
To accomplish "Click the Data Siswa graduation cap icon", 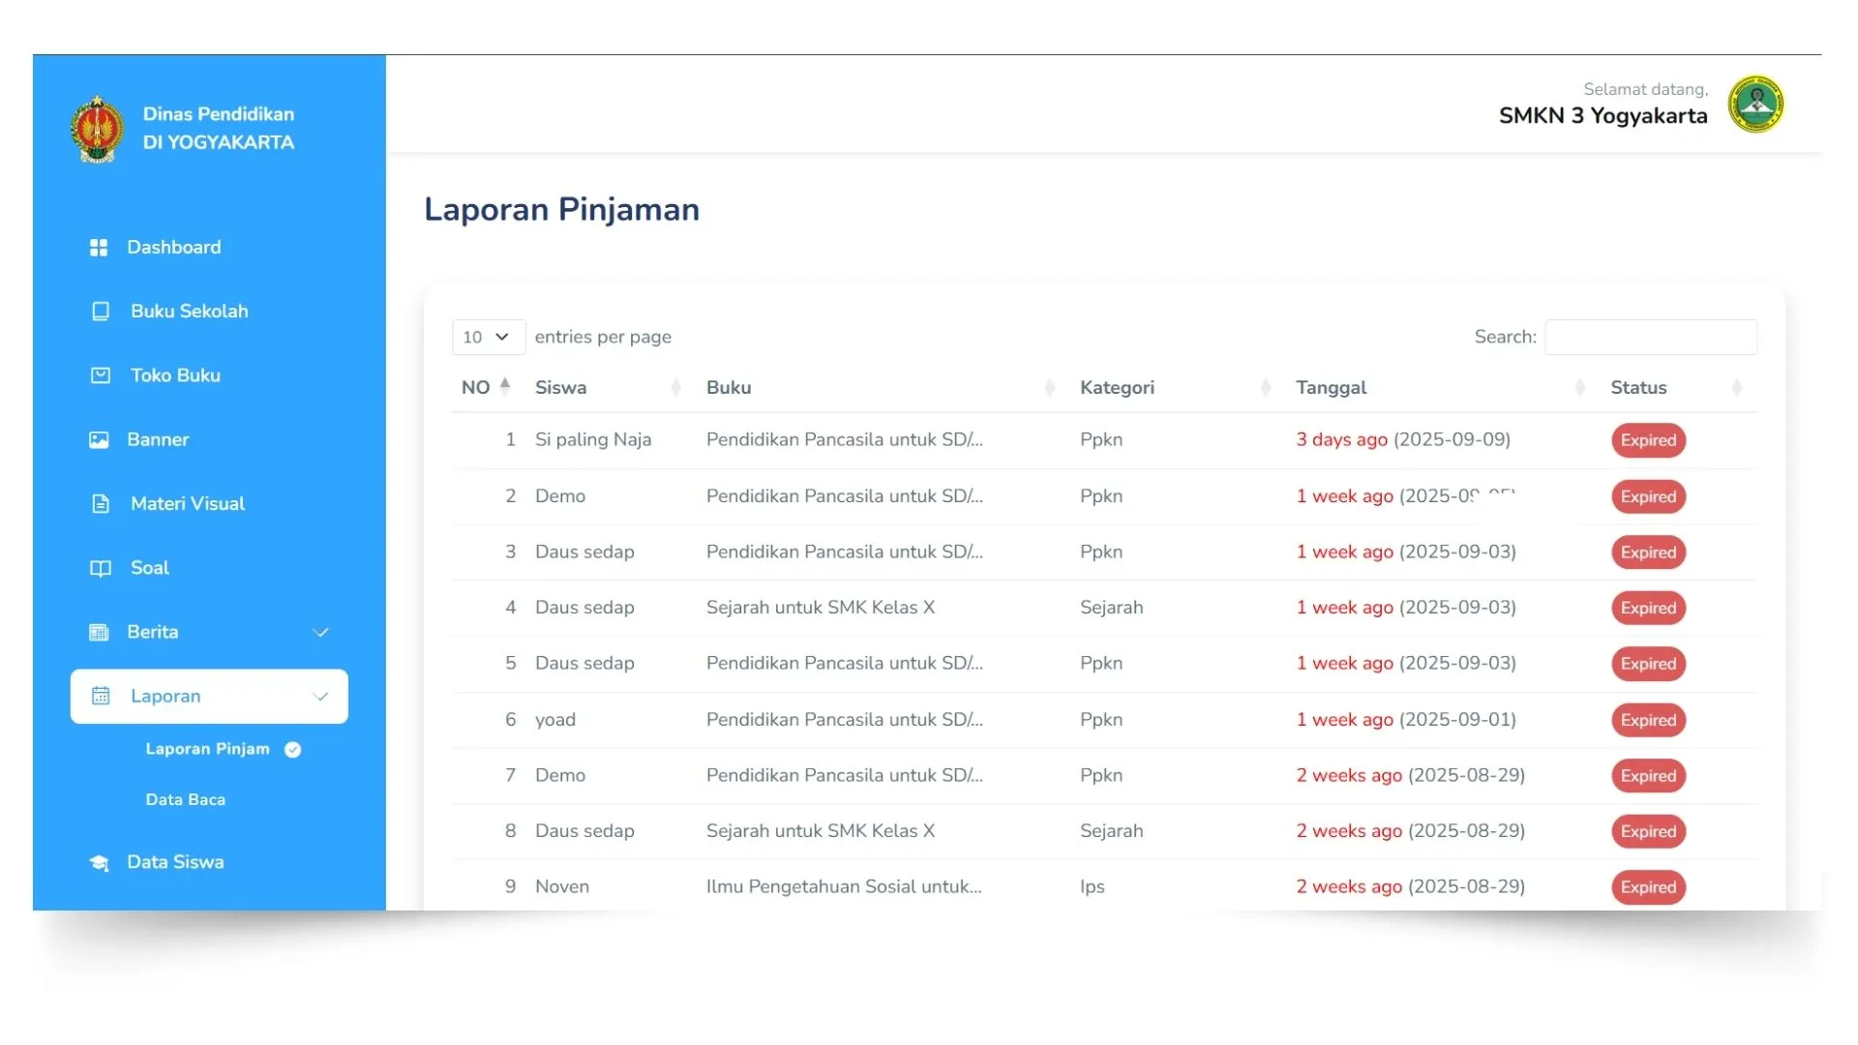I will 101,861.
